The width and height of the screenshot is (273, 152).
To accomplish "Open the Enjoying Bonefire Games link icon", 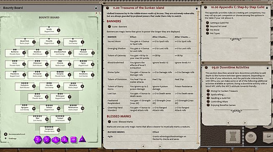I will tap(208, 105).
